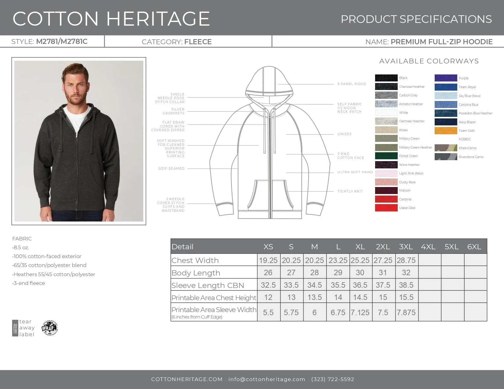Click the Chest Width row label
This screenshot has height=389, width=504.
pyautogui.click(x=195, y=260)
